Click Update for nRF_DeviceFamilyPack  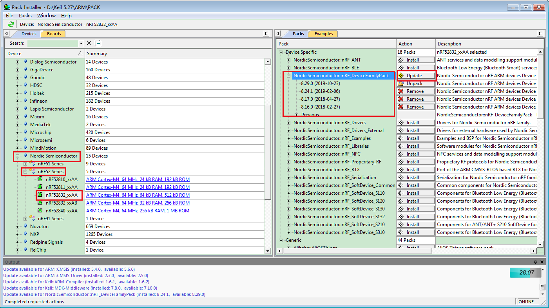(416, 76)
